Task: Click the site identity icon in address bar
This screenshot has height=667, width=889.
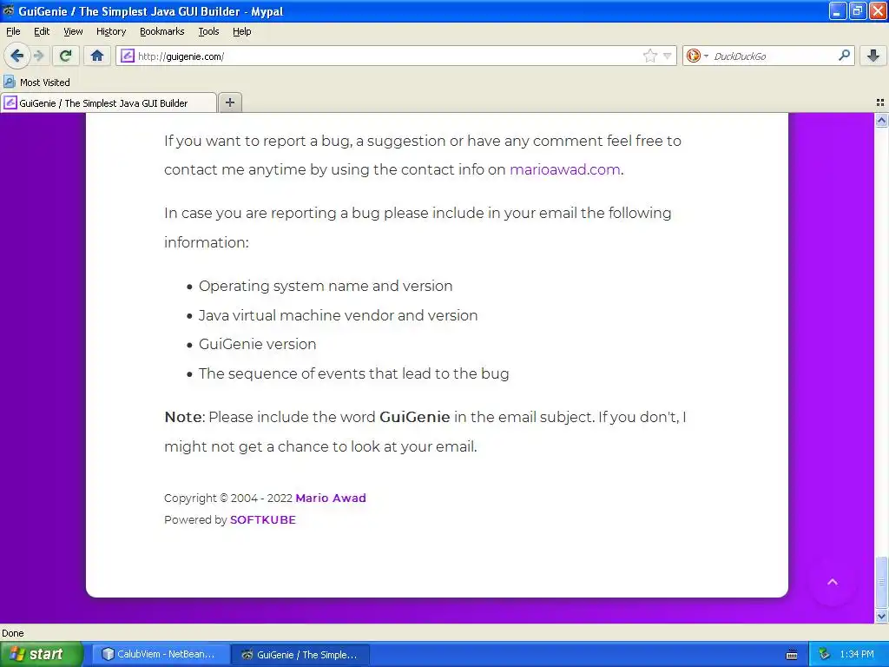Action: (x=128, y=56)
